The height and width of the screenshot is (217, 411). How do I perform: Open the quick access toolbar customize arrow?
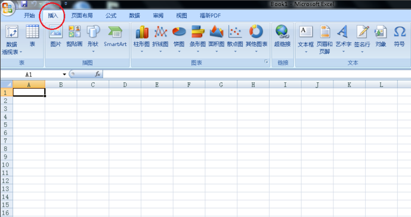pos(66,4)
